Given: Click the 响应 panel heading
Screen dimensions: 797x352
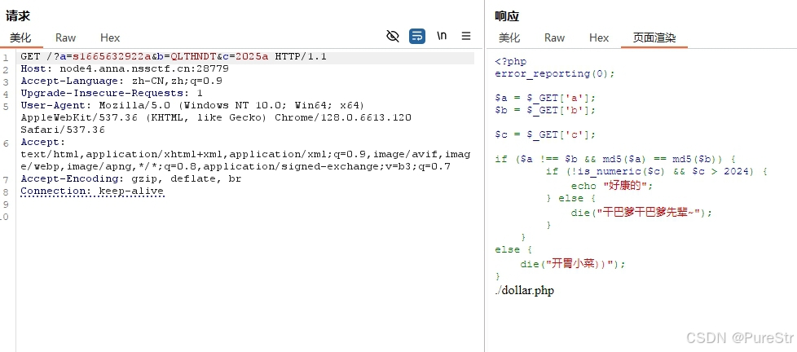Looking at the screenshot, I should coord(507,16).
